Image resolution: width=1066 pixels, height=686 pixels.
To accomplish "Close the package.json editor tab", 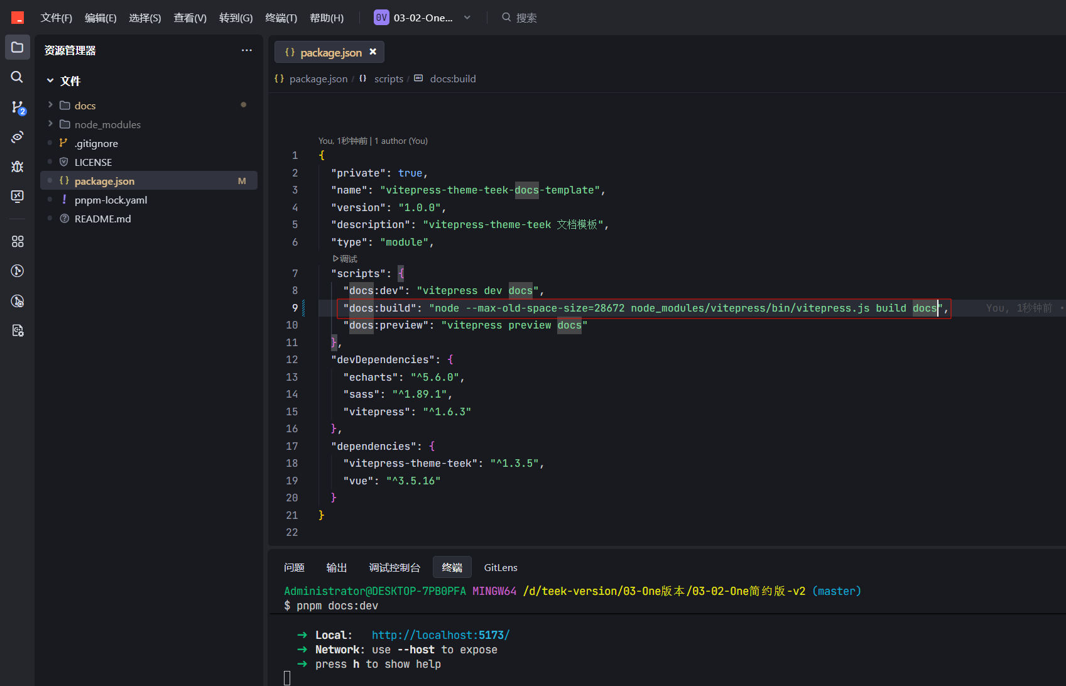I will tap(373, 52).
